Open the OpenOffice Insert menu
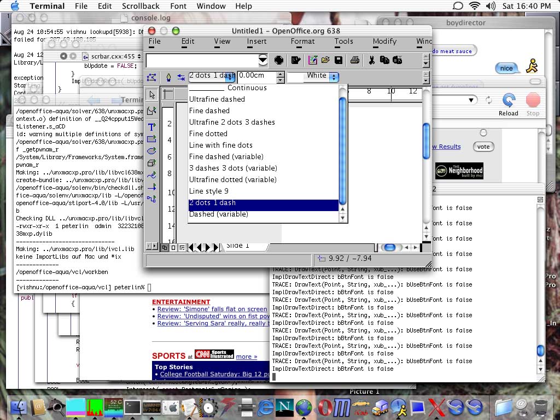This screenshot has width=560, height=420. pyautogui.click(x=257, y=42)
